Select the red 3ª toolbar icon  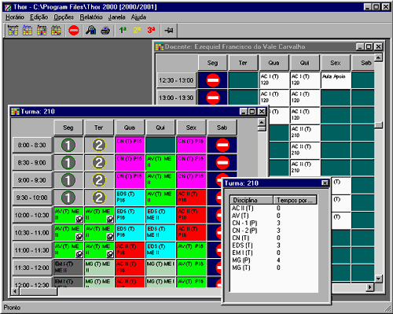point(151,31)
